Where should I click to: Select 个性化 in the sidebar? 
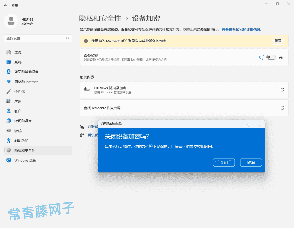coord(38,91)
